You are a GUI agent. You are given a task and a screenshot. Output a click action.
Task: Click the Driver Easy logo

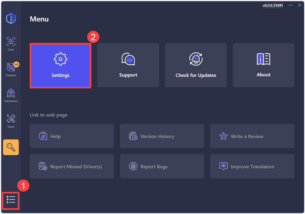[x=11, y=19]
